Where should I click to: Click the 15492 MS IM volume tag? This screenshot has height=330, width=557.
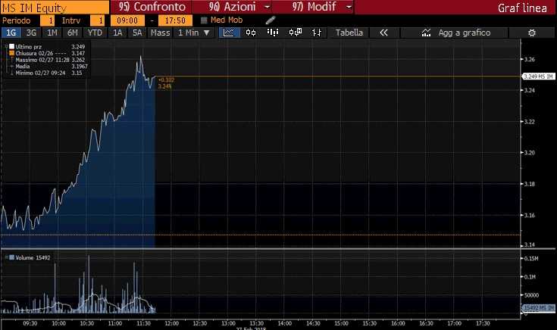(539, 307)
